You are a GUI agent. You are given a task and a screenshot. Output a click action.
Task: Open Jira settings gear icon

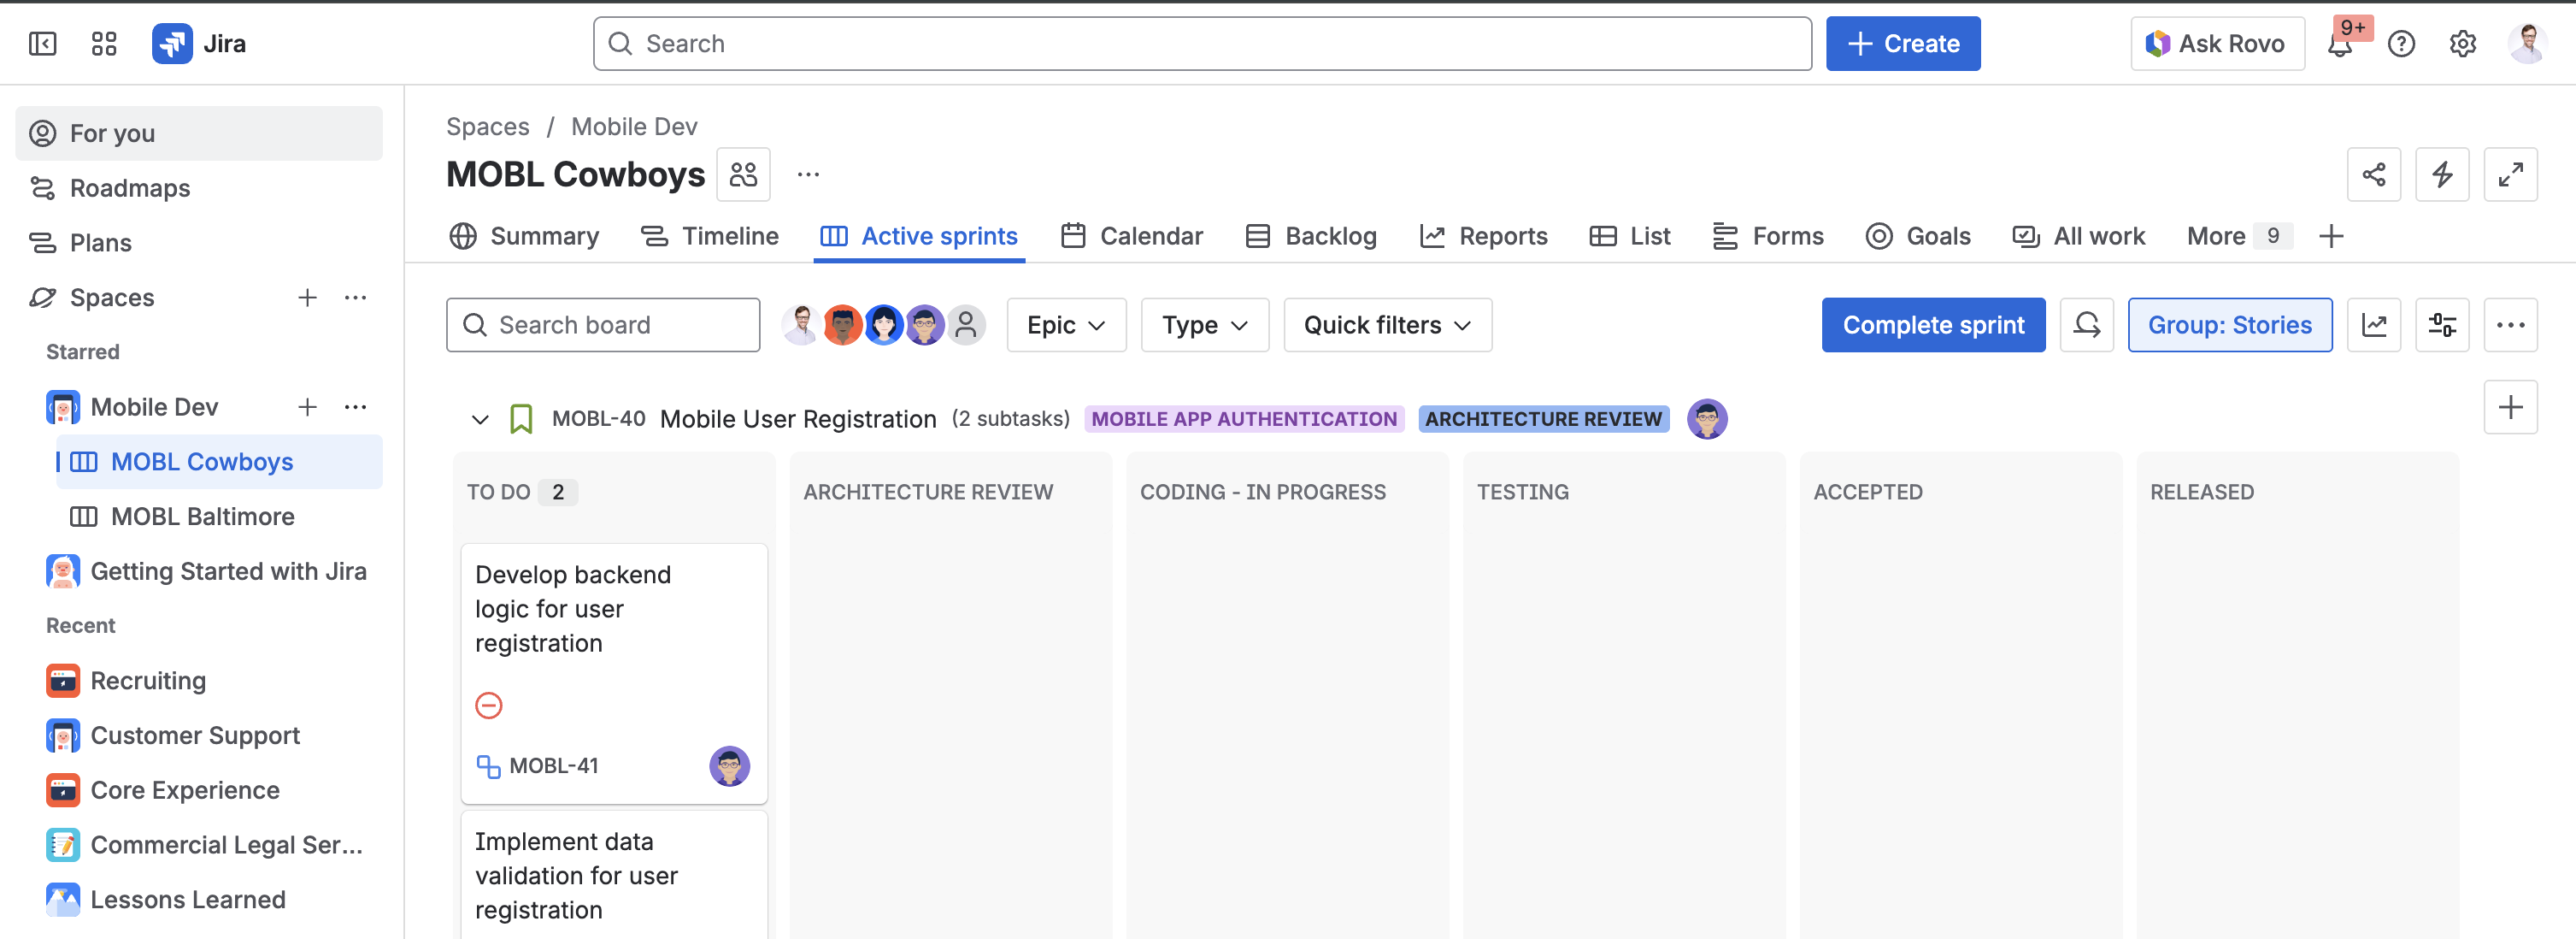pos(2462,43)
